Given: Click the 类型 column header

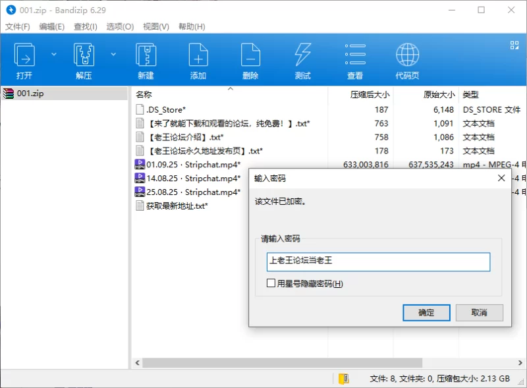Looking at the screenshot, I should pos(470,95).
